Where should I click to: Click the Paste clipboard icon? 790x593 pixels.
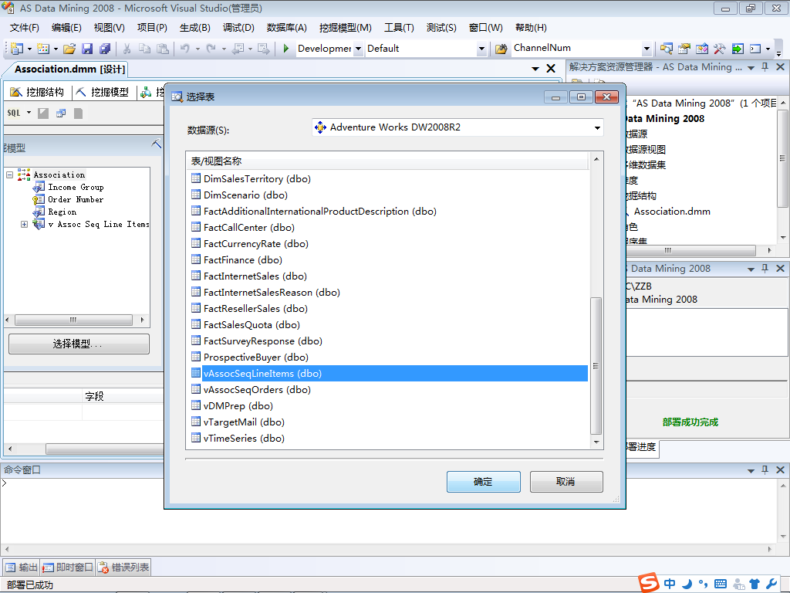coord(162,49)
